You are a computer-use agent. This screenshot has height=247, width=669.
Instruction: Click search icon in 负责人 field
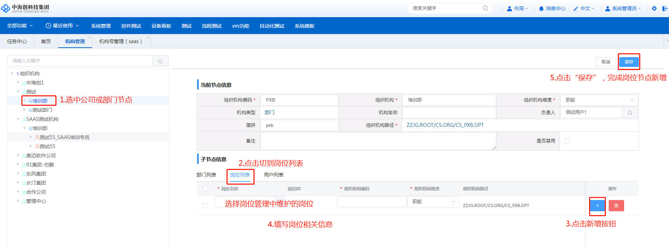coord(630,112)
